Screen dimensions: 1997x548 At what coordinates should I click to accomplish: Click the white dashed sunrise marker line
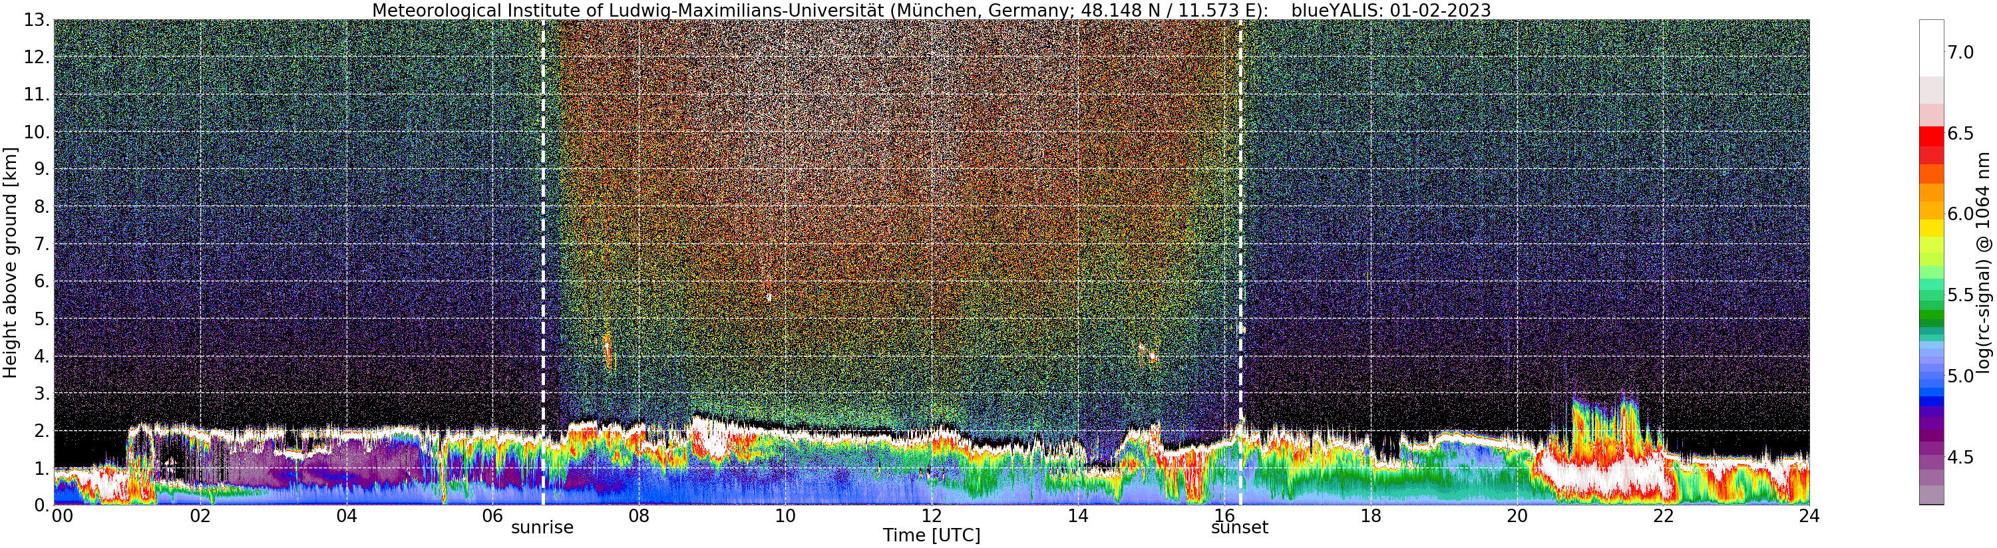click(542, 262)
